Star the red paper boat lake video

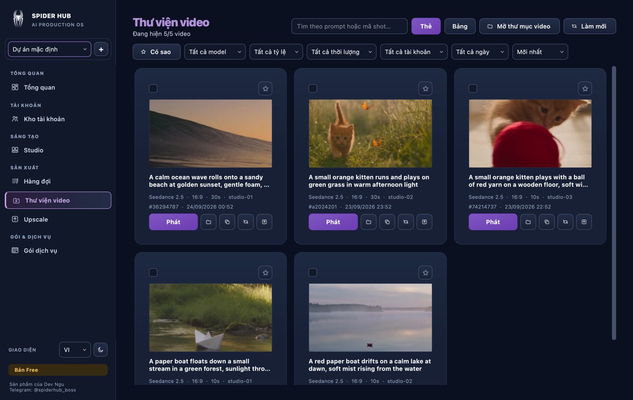[425, 273]
